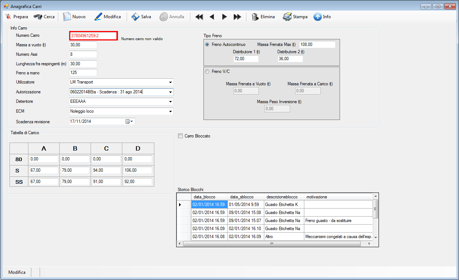Viewport: 459px width, 280px height.
Task: Create a new record with Nuovo
Action: point(75,17)
